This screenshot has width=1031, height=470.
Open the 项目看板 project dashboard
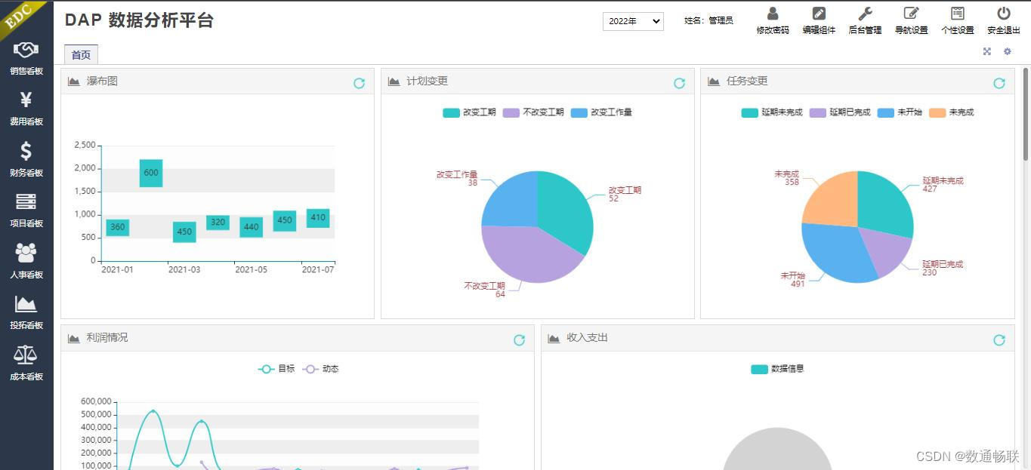[x=26, y=210]
